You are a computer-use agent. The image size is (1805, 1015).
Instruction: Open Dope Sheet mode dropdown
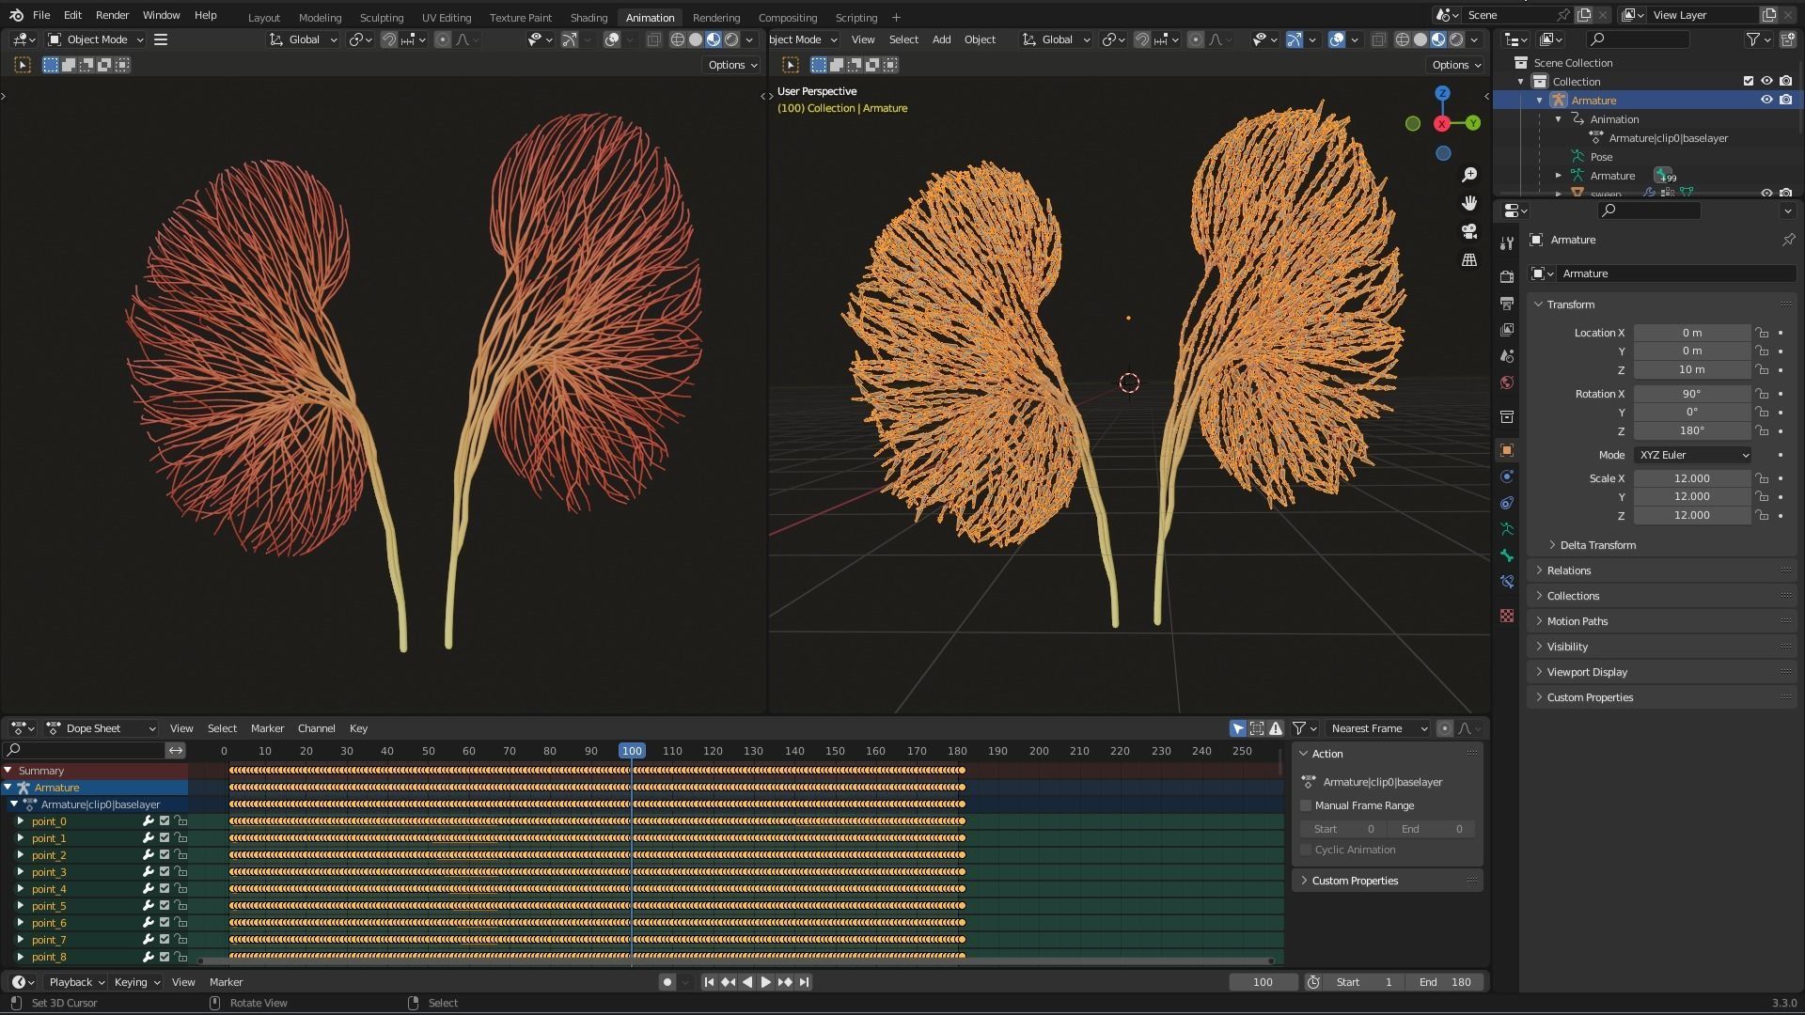pyautogui.click(x=101, y=728)
